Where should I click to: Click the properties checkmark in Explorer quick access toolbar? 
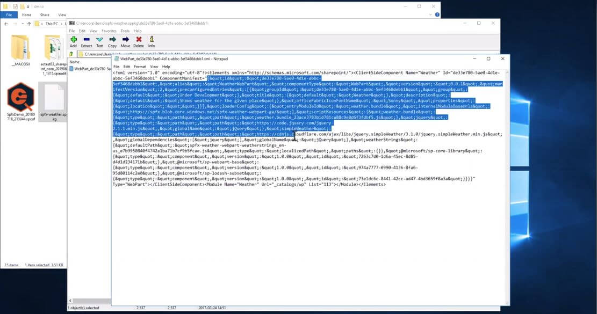[x=15, y=6]
